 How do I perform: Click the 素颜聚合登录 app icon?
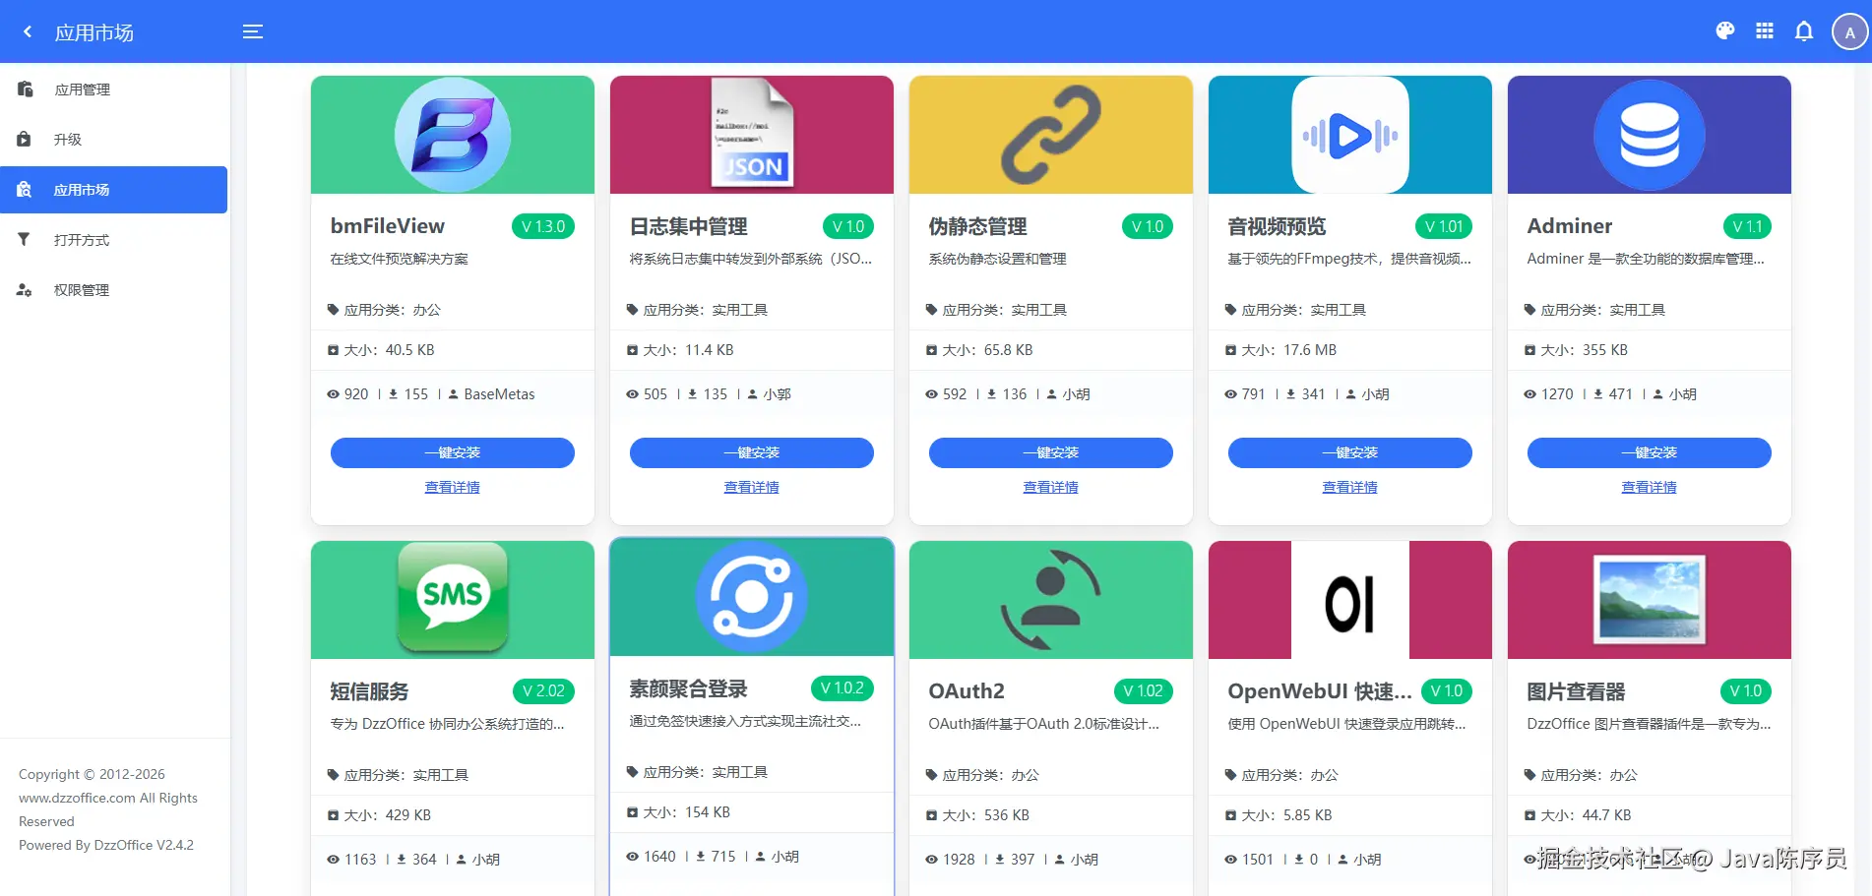[x=752, y=596]
